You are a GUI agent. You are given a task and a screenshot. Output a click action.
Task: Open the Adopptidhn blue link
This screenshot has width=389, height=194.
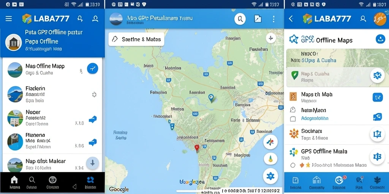coord(315,119)
